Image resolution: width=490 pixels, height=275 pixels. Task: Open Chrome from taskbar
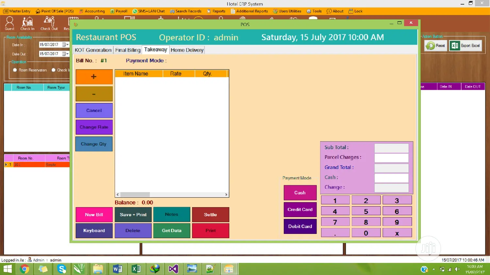click(x=25, y=269)
